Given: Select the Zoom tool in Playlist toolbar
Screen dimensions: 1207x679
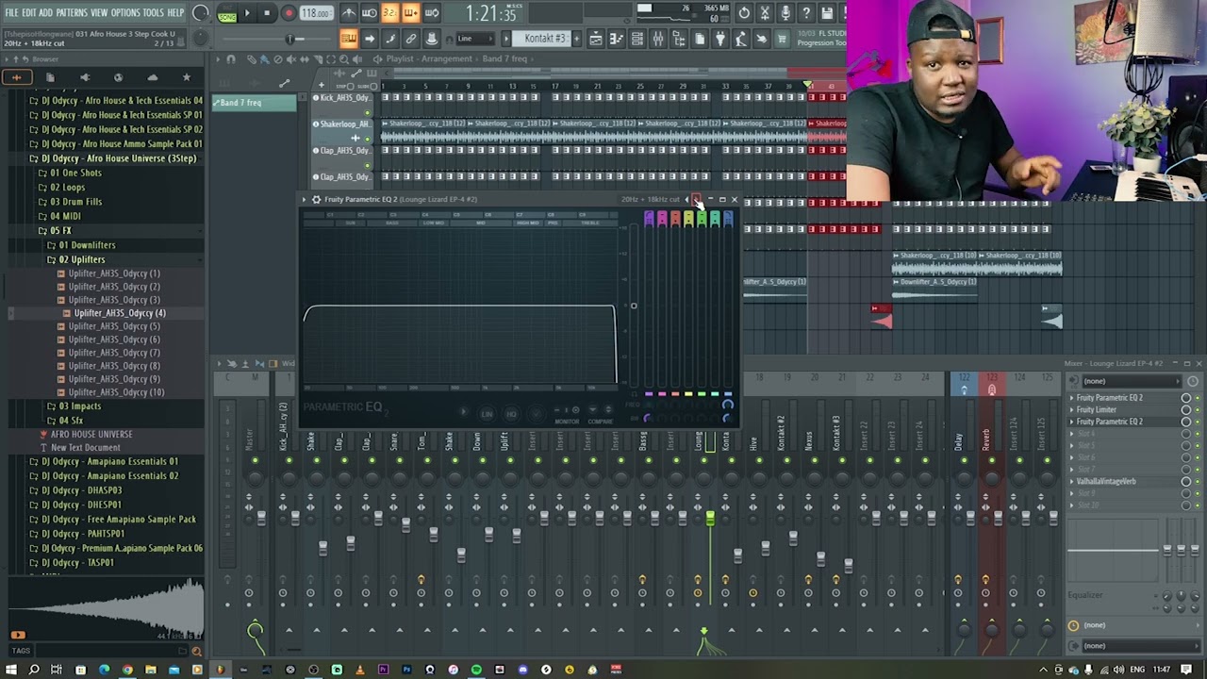Looking at the screenshot, I should [343, 59].
